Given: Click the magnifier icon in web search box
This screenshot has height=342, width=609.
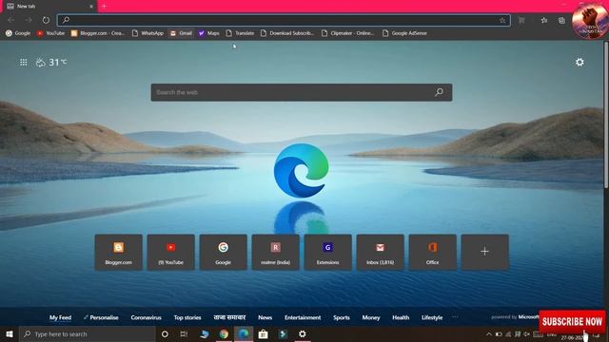Looking at the screenshot, I should coord(439,92).
